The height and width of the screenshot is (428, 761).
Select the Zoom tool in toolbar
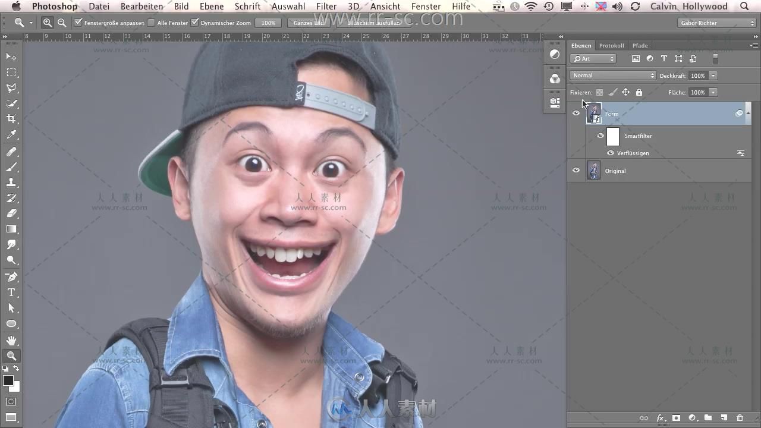point(11,356)
